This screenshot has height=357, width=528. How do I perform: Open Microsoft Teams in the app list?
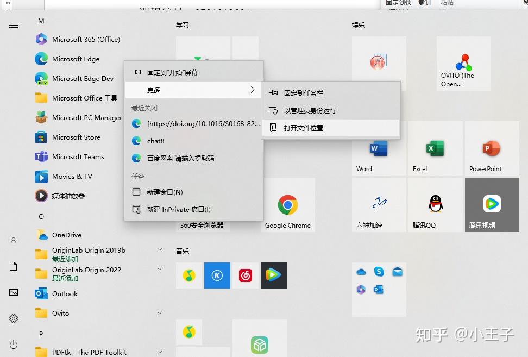tap(80, 156)
